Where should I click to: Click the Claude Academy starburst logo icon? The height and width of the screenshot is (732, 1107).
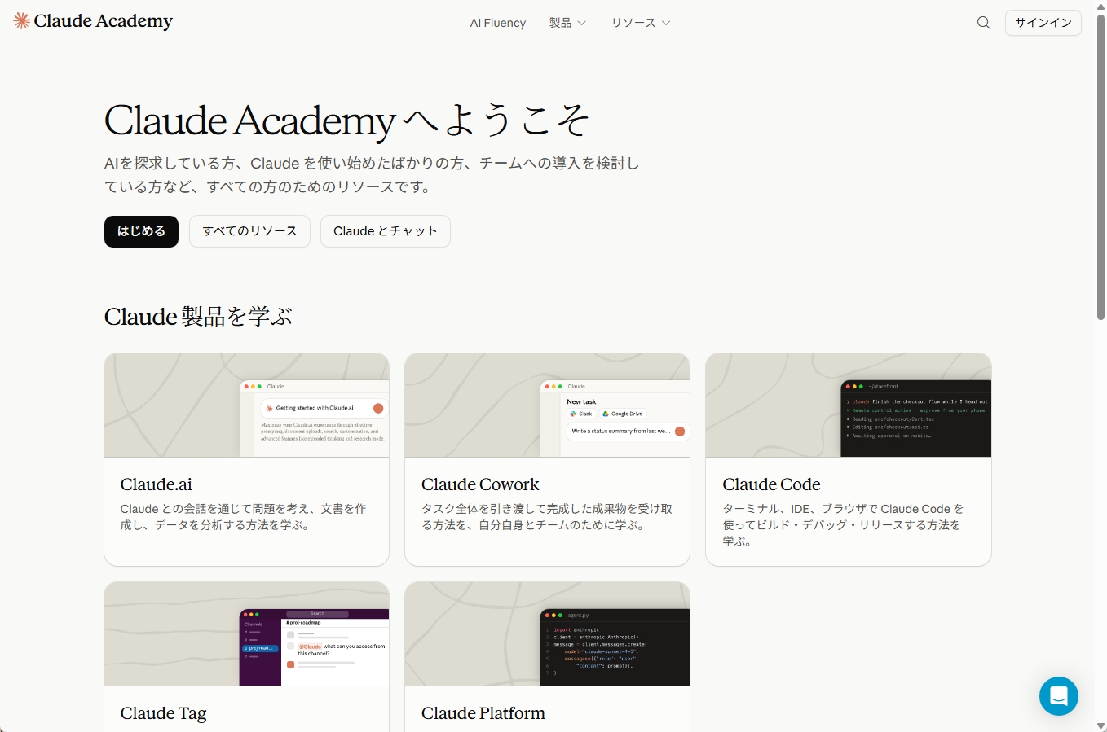pos(21,21)
